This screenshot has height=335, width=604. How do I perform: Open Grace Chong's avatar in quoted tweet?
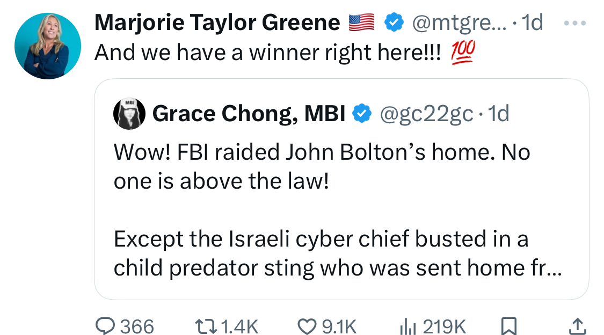(x=129, y=114)
